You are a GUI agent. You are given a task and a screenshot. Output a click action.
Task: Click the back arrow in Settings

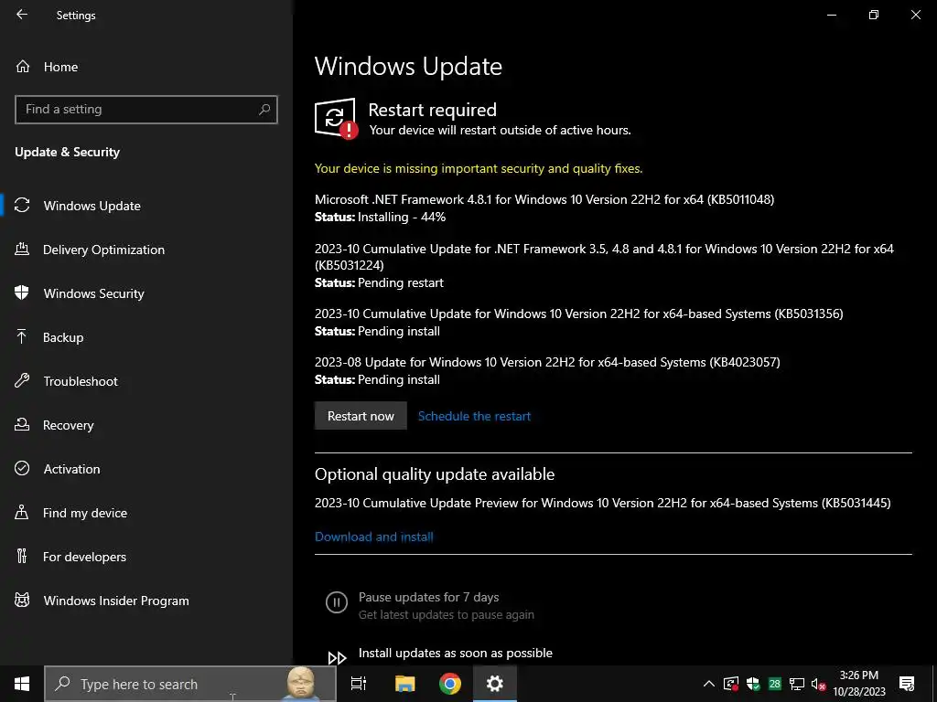pos(22,15)
